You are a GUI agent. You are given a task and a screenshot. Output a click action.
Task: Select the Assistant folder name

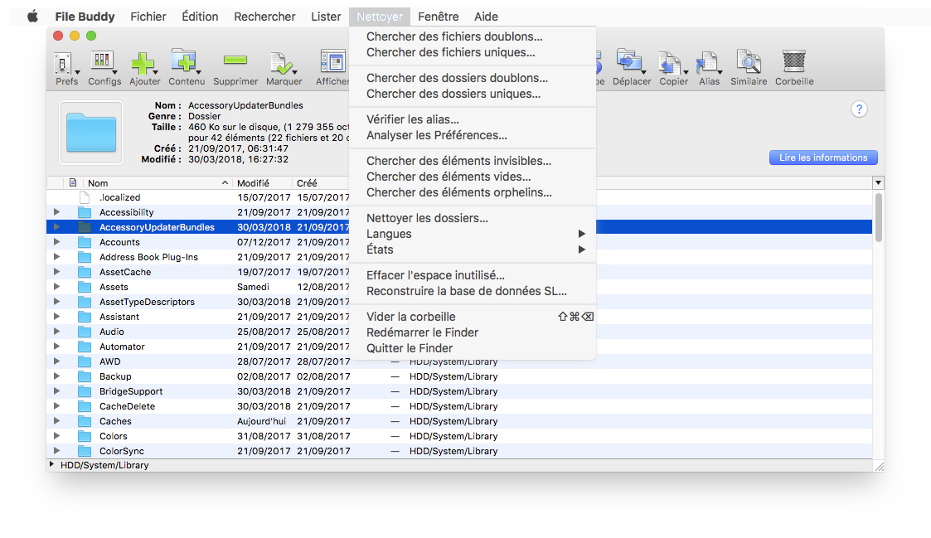[119, 317]
